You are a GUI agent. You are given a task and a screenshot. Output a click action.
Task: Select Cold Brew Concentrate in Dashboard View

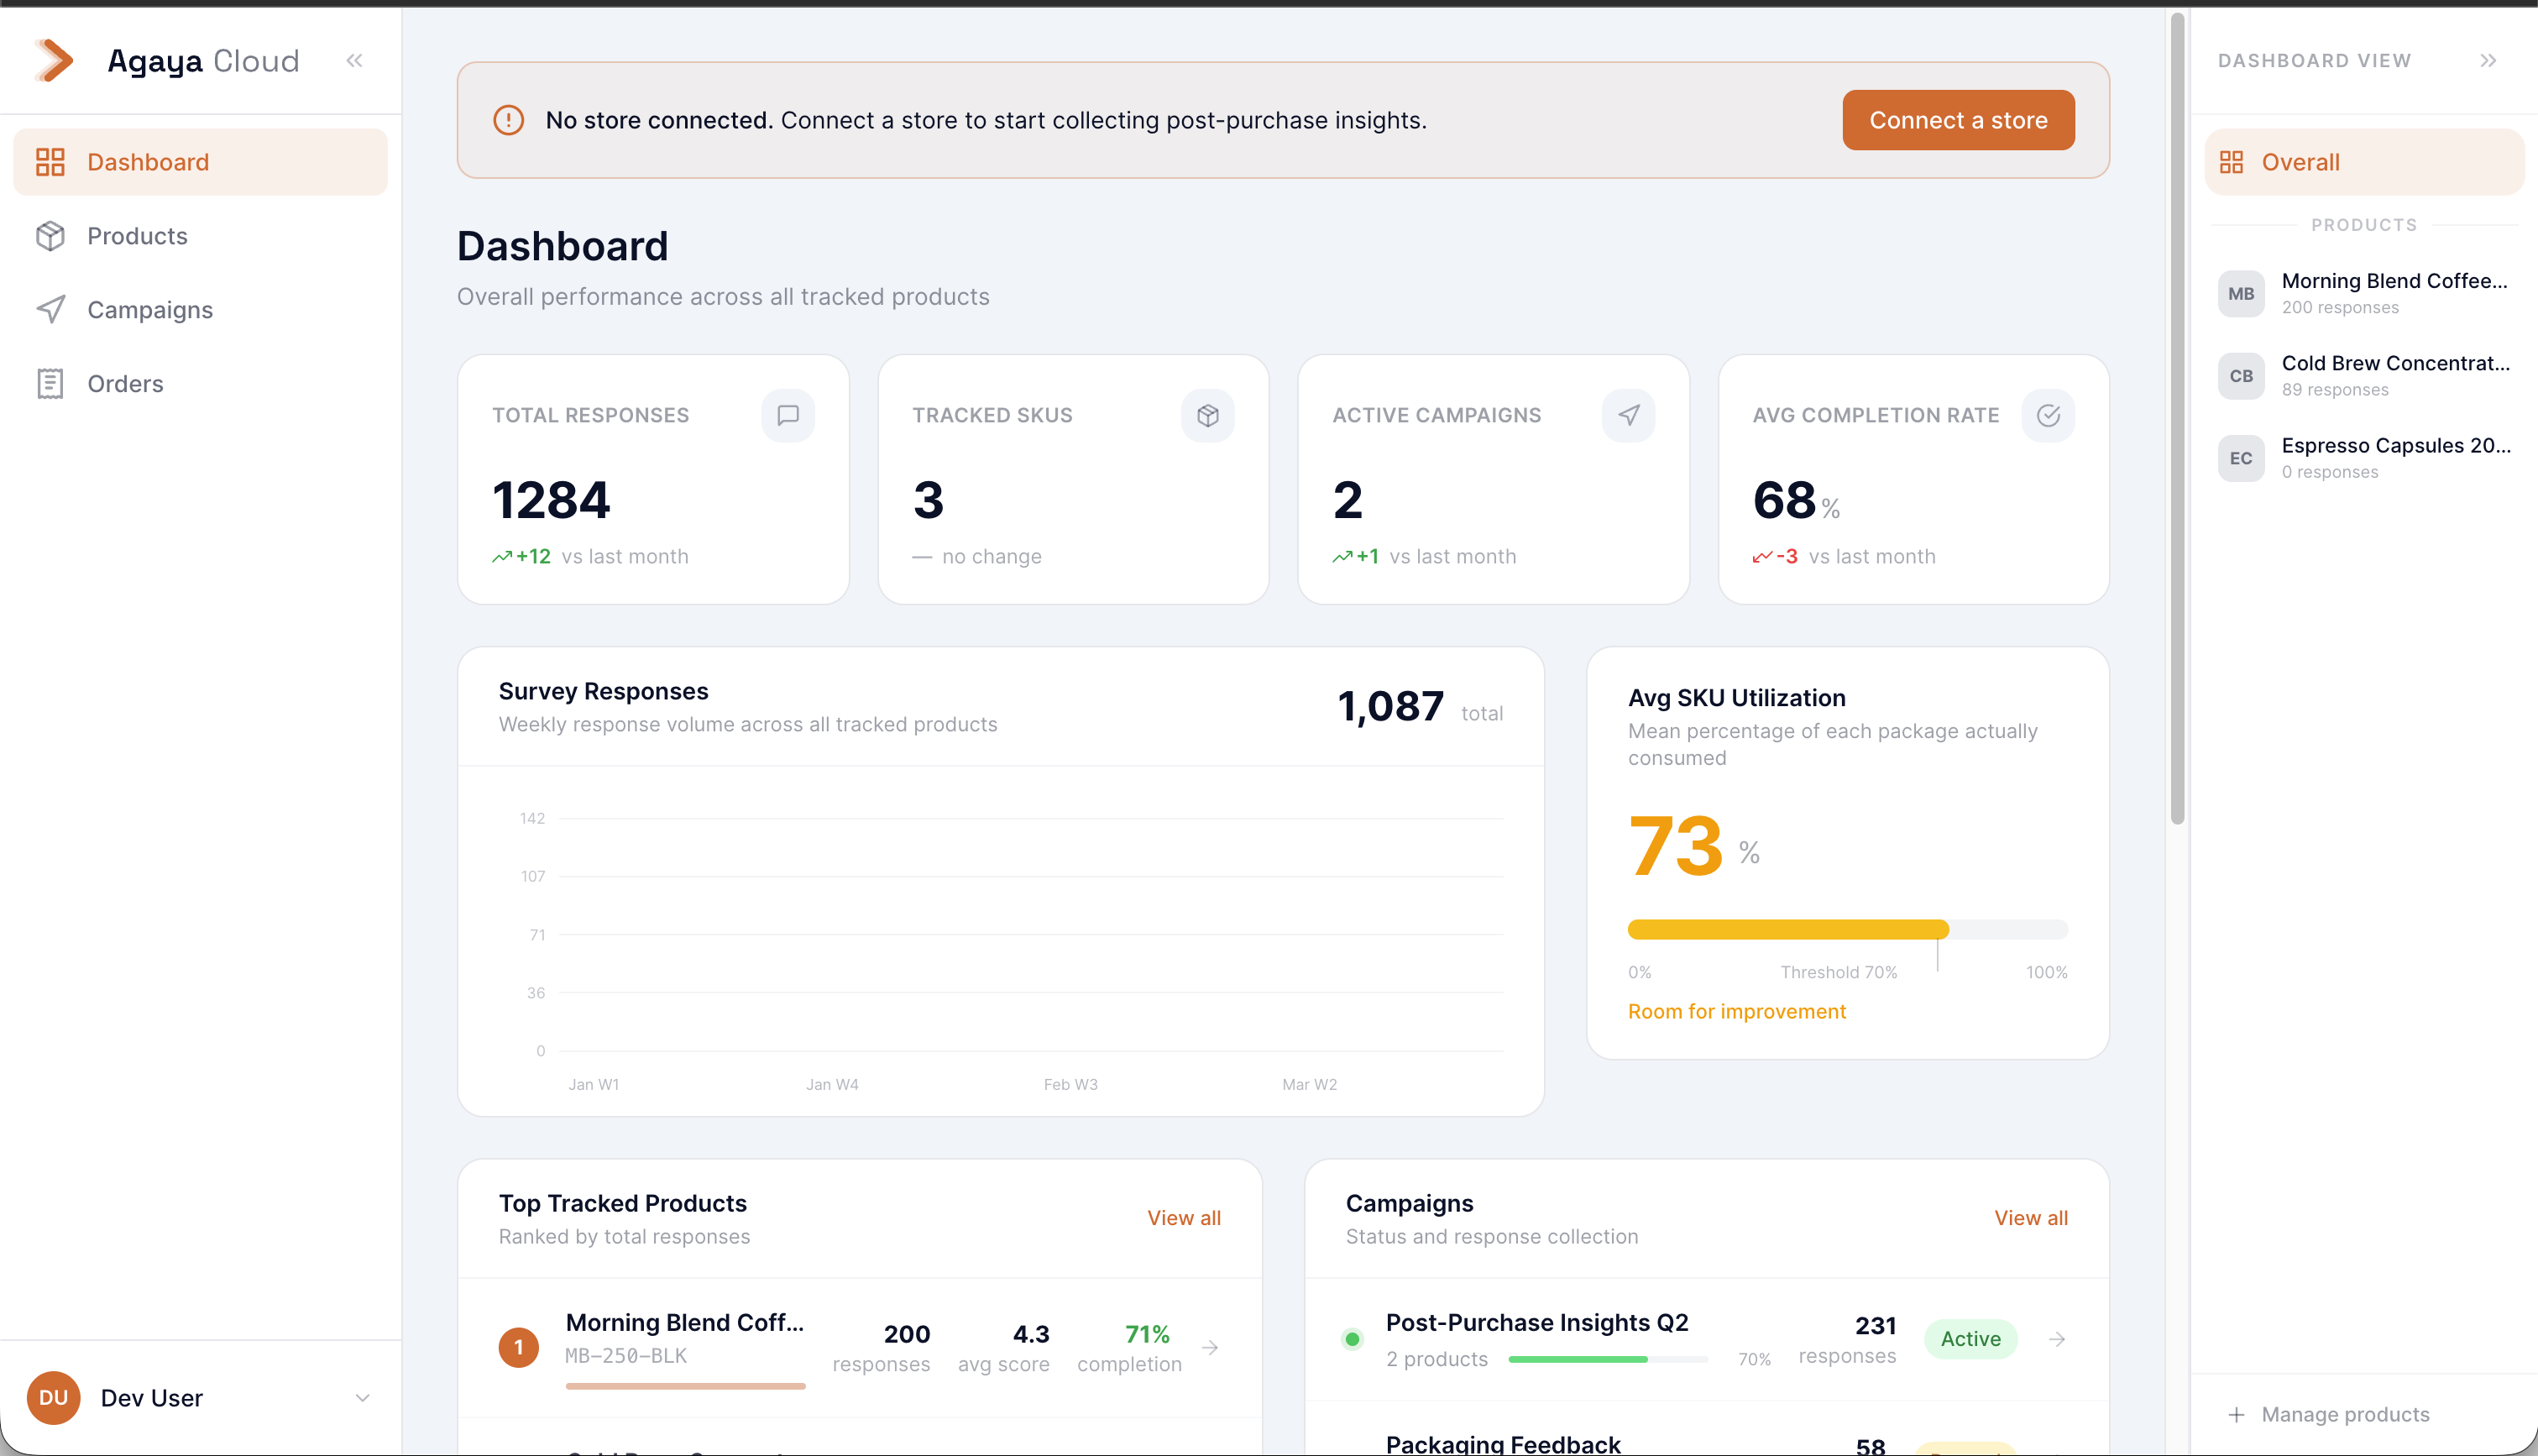coord(2364,376)
